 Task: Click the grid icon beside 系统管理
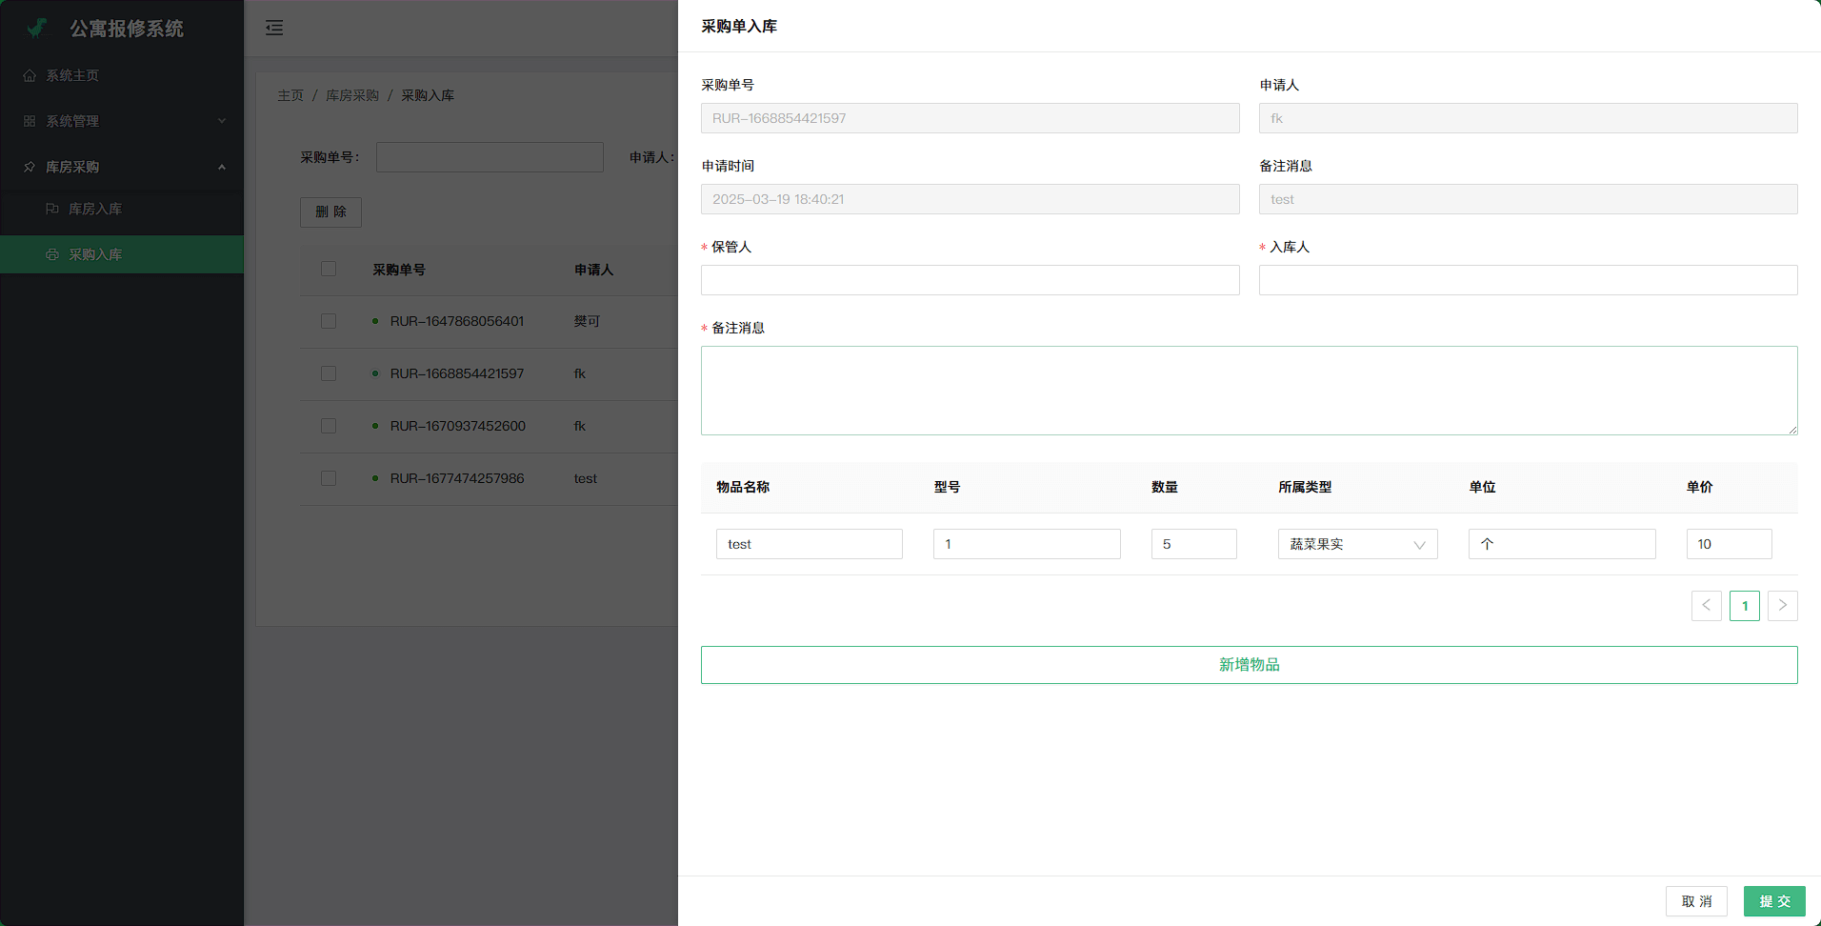click(30, 121)
